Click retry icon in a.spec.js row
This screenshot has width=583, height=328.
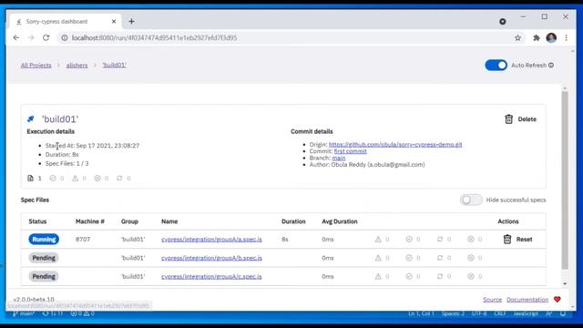(x=440, y=239)
